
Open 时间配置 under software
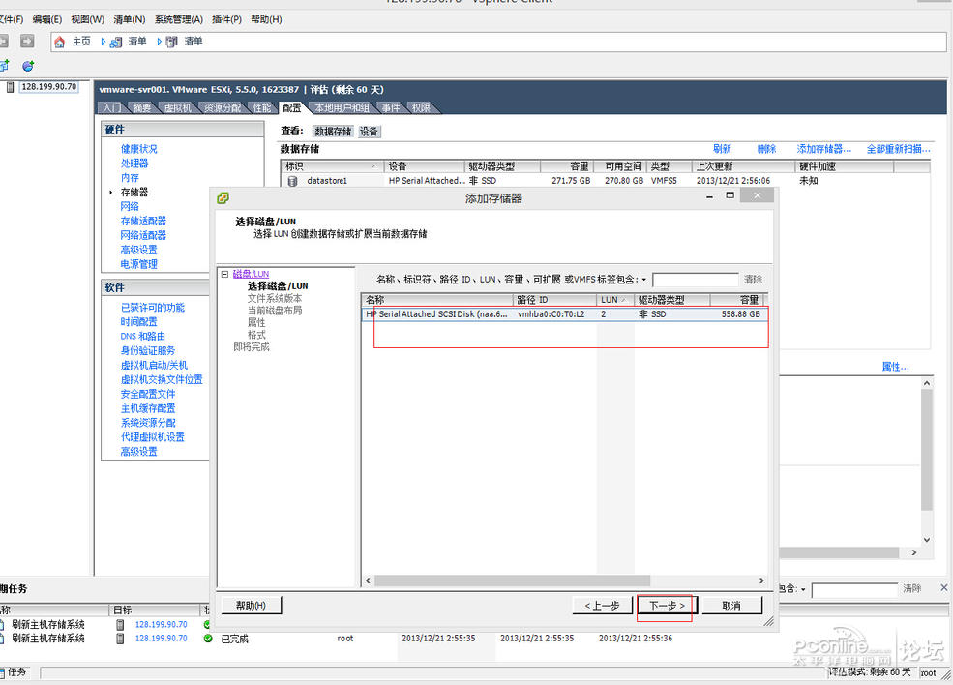tap(138, 321)
